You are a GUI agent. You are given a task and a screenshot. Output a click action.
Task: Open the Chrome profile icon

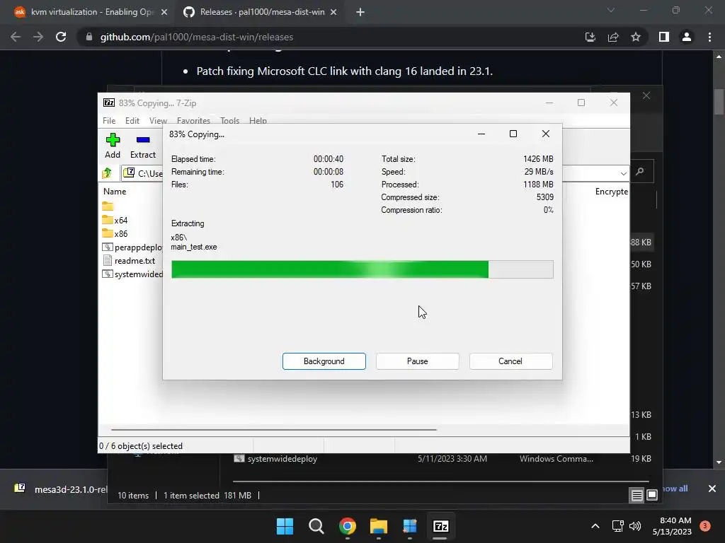click(687, 37)
